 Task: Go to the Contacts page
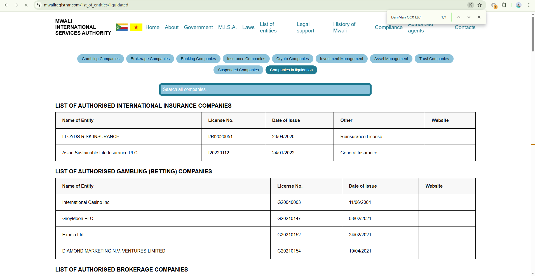[465, 27]
